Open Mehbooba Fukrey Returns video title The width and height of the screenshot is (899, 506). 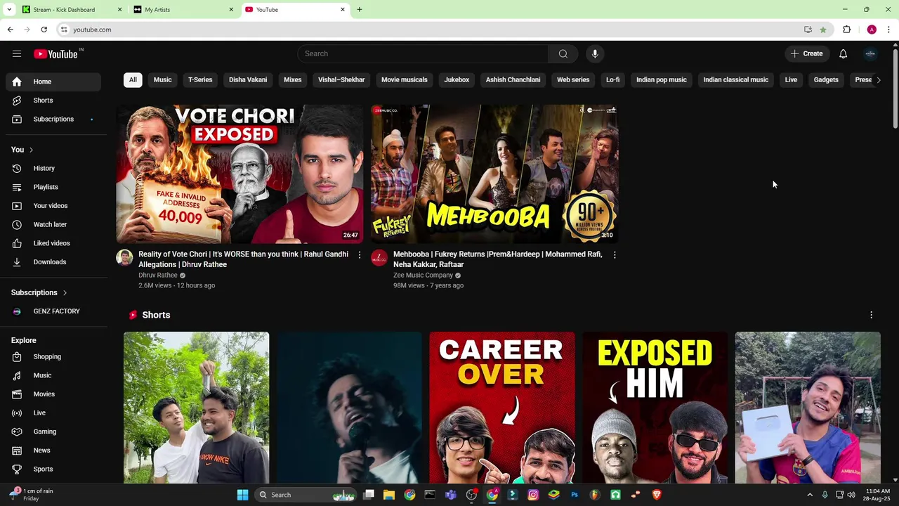(x=497, y=259)
